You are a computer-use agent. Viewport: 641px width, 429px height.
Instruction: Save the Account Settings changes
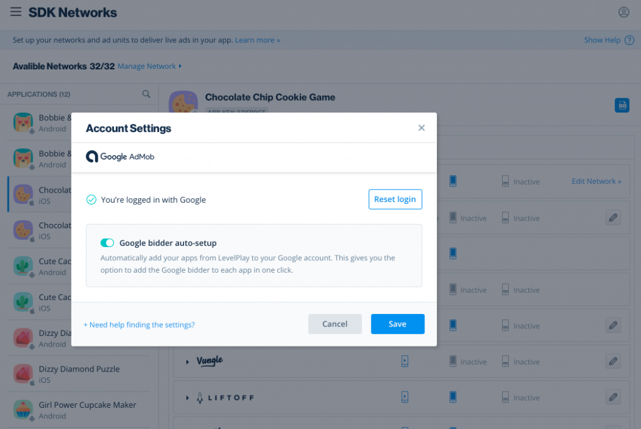click(397, 324)
